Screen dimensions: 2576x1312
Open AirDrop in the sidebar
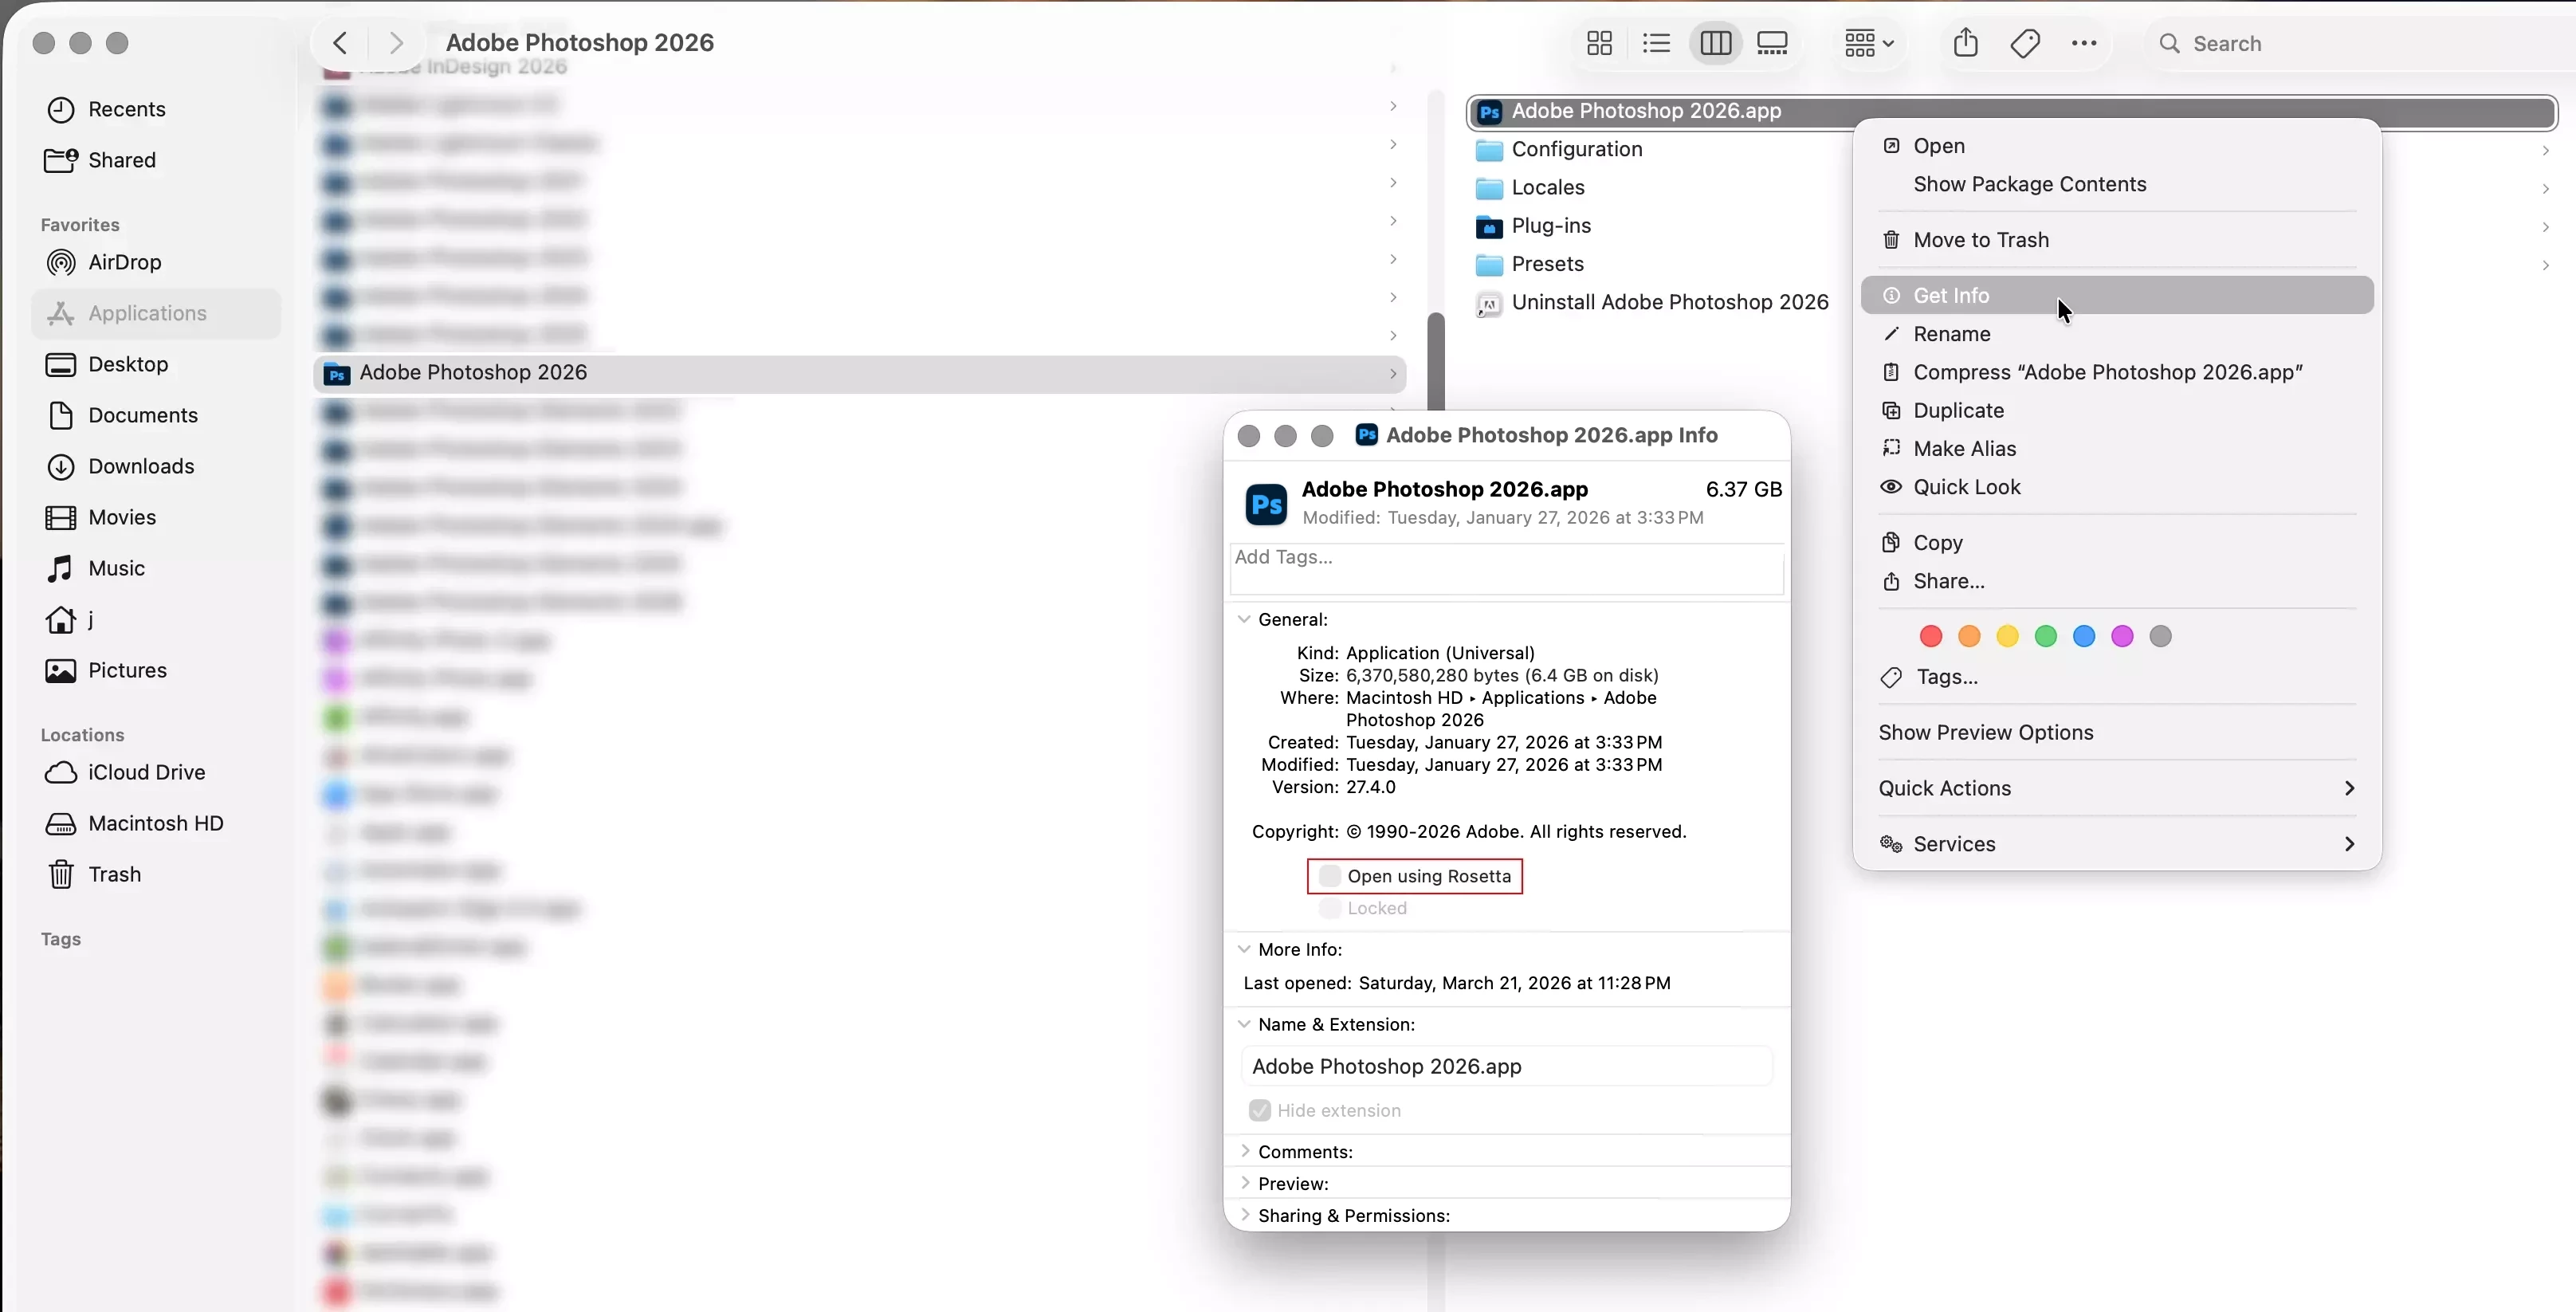[x=124, y=262]
